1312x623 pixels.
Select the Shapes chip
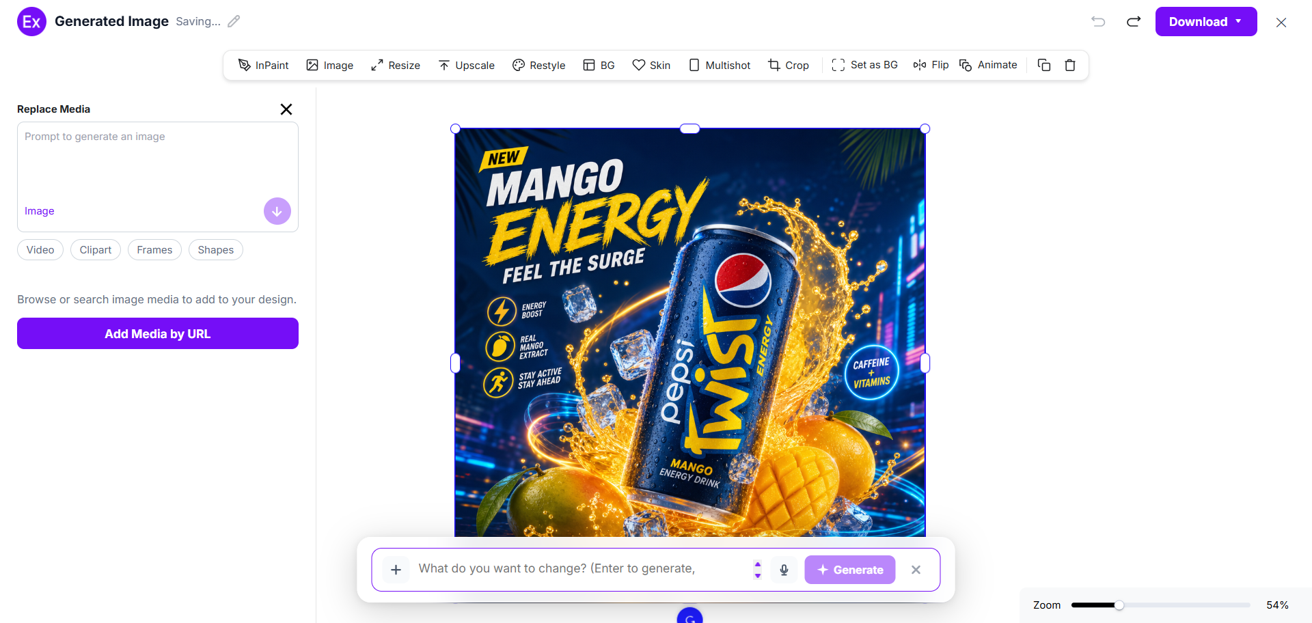point(216,250)
